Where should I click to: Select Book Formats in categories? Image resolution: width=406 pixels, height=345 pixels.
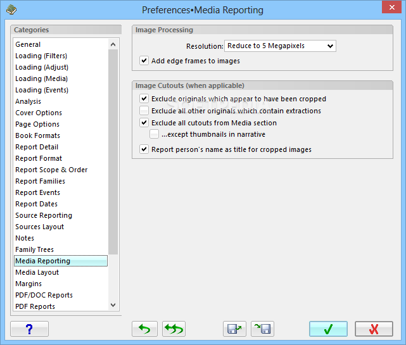[61, 135]
